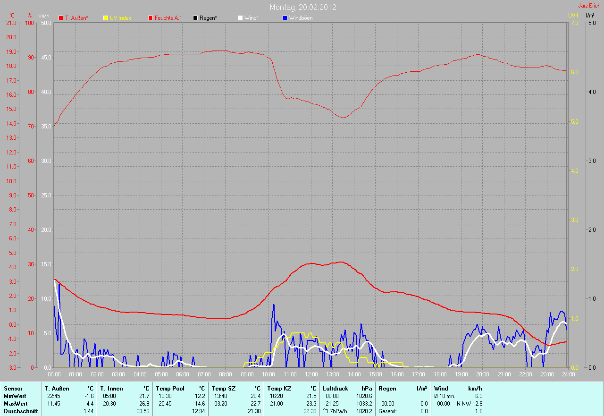The width and height of the screenshot is (604, 416).
Task: Click the '14.6' Temp Pool maximum value
Action: [200, 404]
